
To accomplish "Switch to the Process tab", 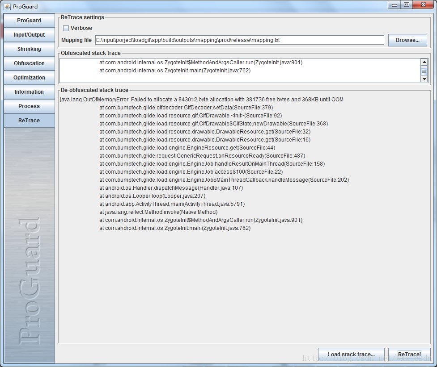I will tap(29, 106).
